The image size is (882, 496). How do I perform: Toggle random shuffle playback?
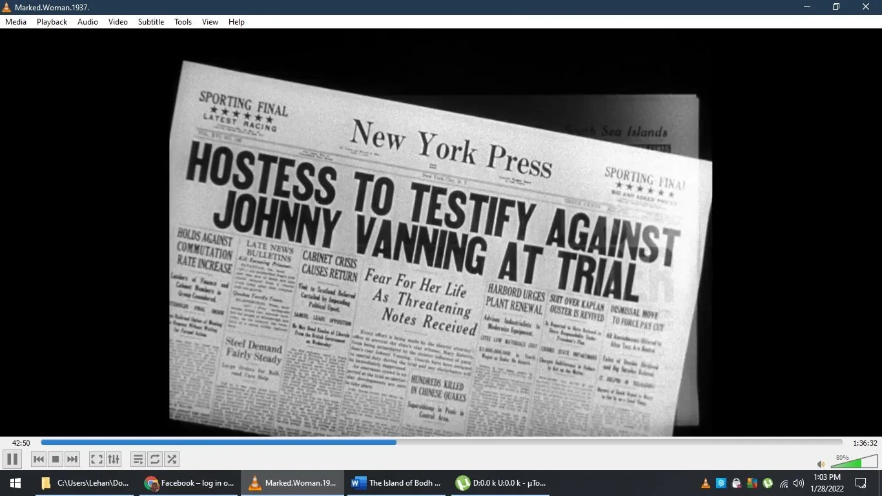pos(172,459)
